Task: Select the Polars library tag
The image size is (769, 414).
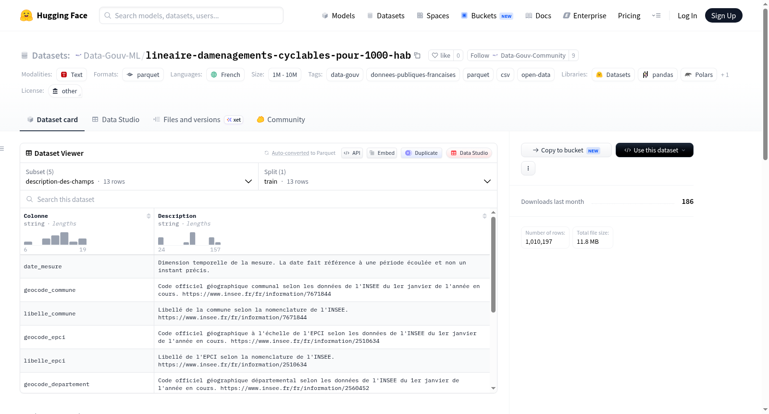Action: click(698, 75)
